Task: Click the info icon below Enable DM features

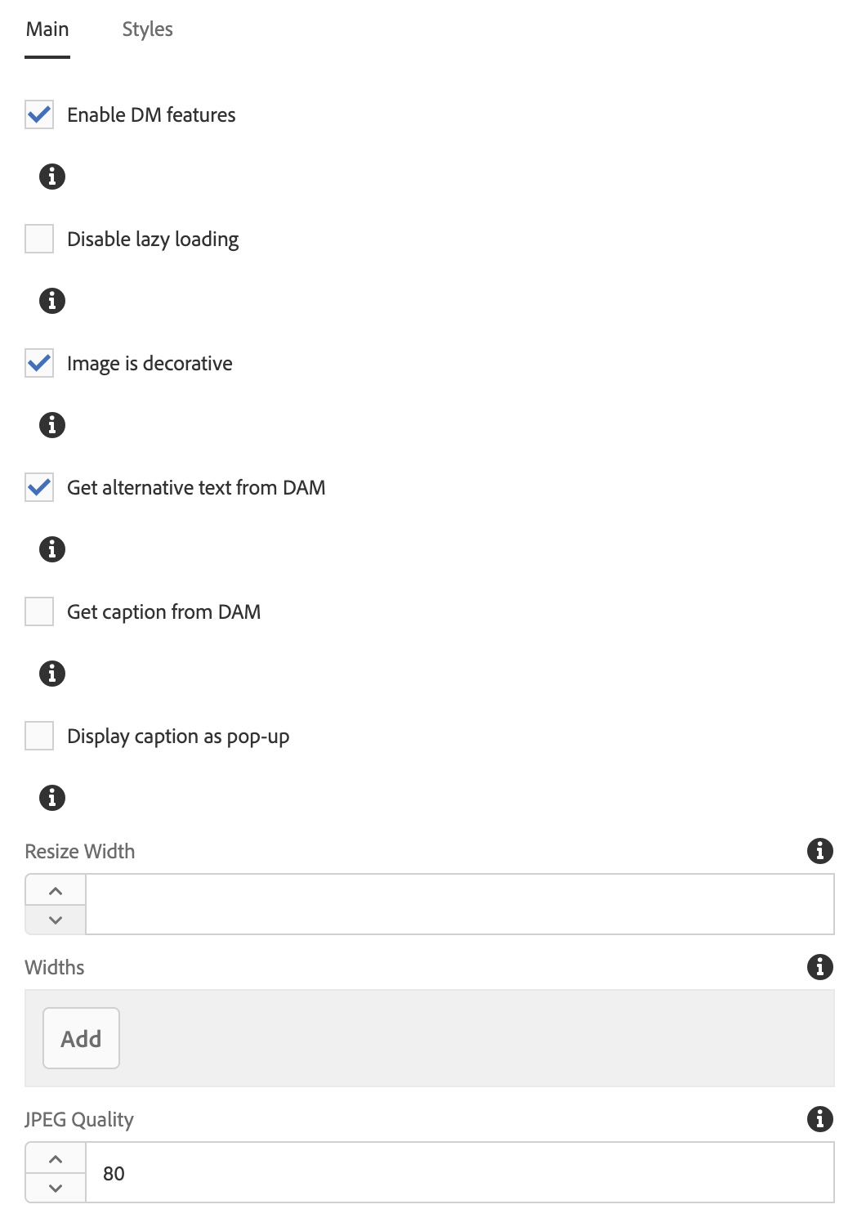Action: point(52,177)
